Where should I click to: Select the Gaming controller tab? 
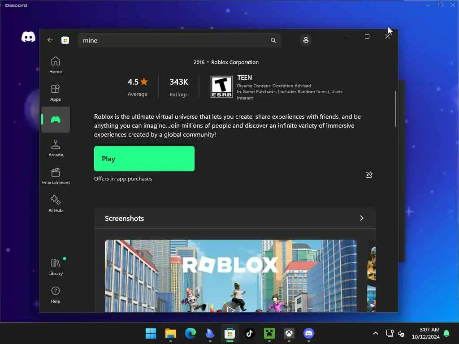(x=56, y=119)
